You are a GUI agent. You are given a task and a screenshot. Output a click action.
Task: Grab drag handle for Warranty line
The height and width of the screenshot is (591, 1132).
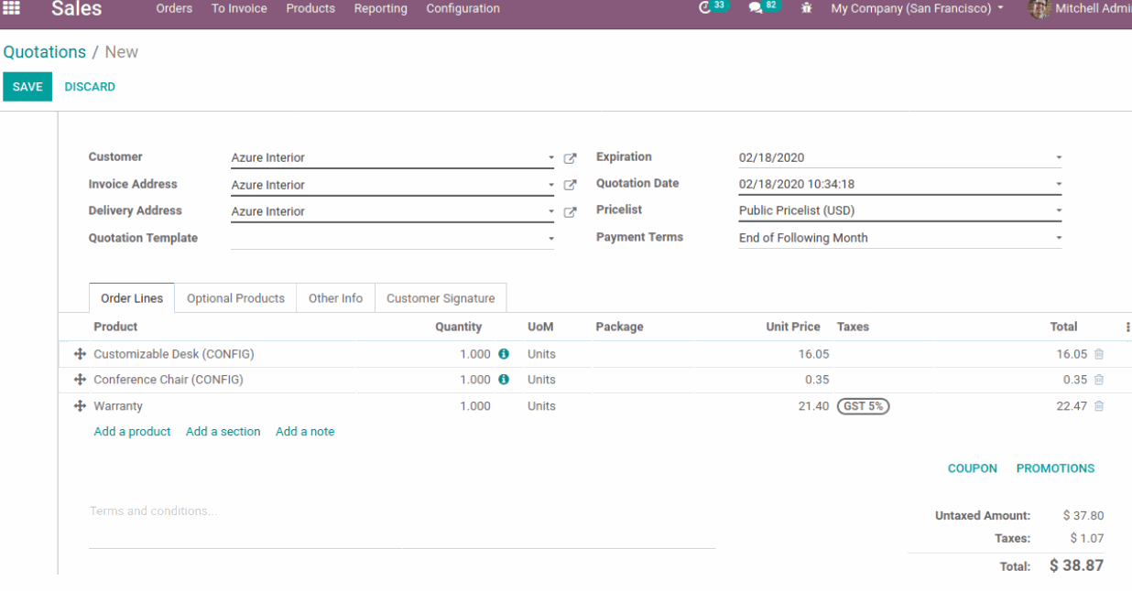pyautogui.click(x=80, y=406)
